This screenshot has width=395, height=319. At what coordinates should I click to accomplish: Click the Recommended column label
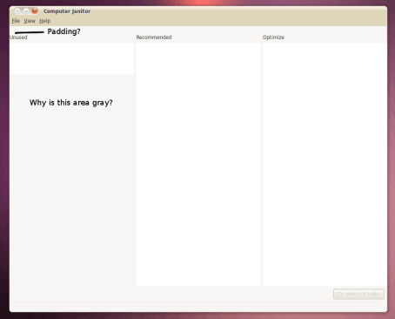[x=154, y=37]
